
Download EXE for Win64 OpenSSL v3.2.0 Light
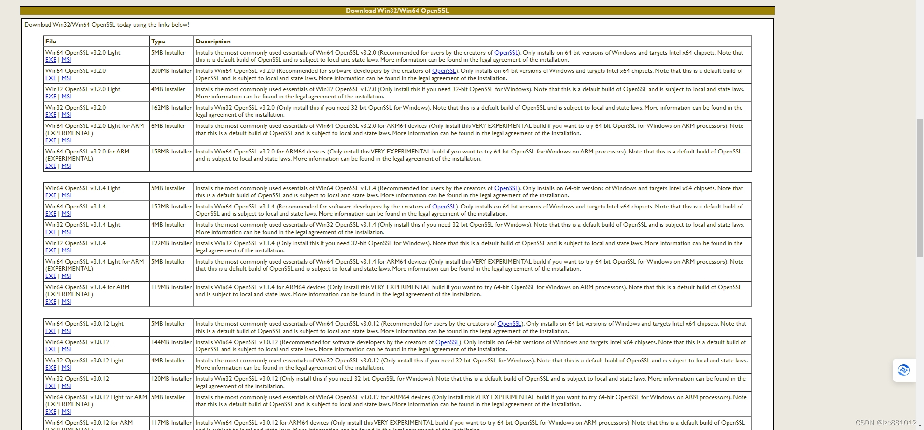51,60
